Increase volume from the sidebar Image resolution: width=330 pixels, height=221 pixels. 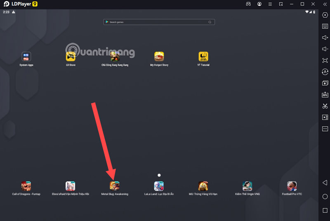click(x=325, y=38)
